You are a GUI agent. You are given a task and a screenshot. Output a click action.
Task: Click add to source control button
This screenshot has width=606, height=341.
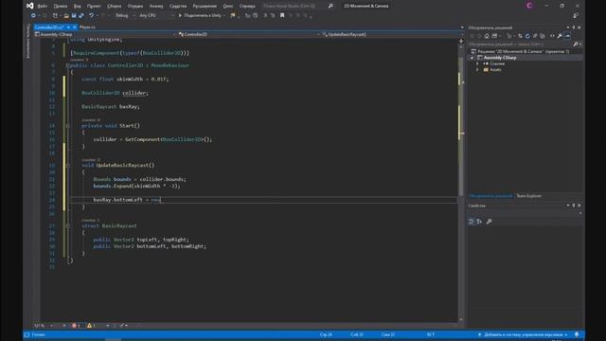pyautogui.click(x=523, y=334)
